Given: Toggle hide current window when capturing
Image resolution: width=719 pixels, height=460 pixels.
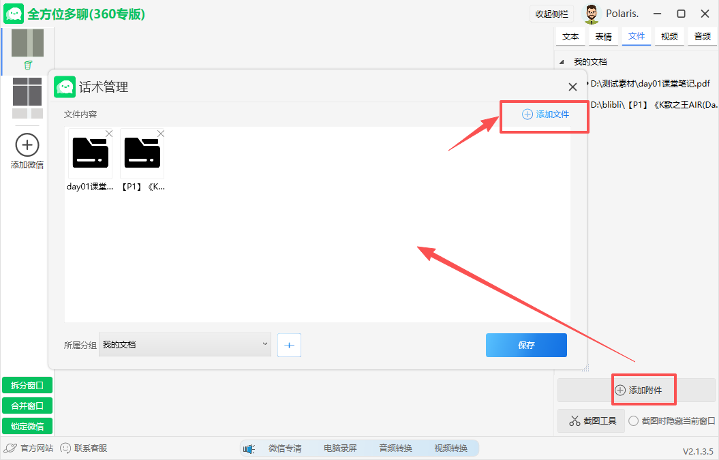Looking at the screenshot, I should pyautogui.click(x=634, y=421).
